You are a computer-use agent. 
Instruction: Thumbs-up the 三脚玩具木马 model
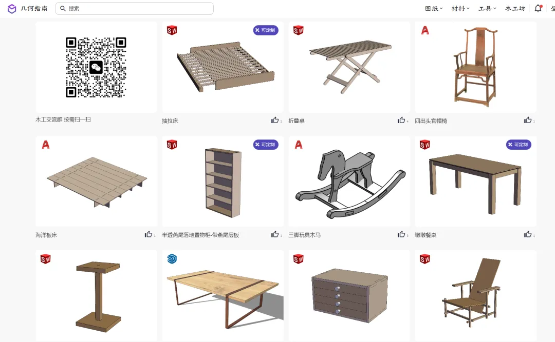click(401, 235)
